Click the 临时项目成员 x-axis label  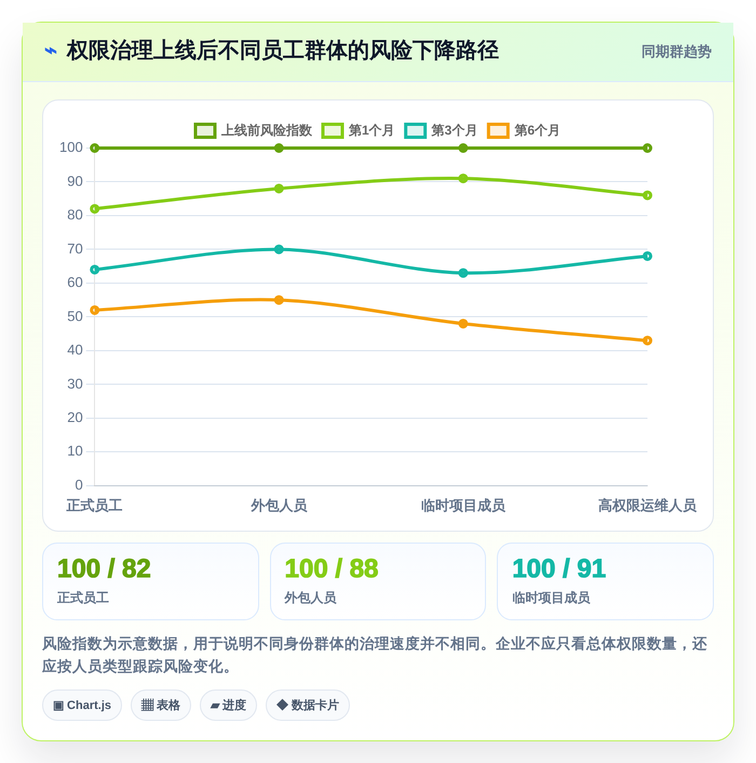[x=463, y=506]
